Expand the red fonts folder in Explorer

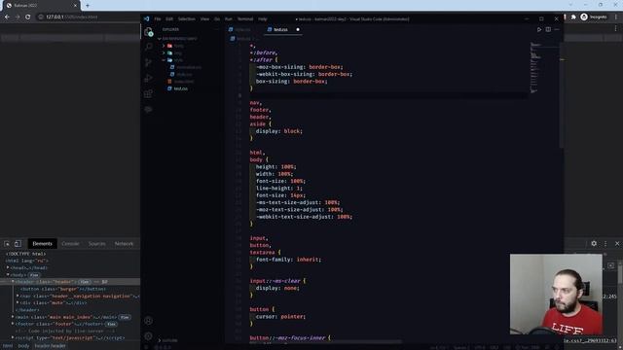pyautogui.click(x=164, y=46)
